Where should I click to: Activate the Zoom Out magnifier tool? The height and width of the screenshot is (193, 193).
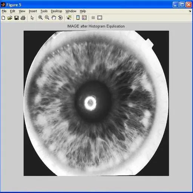[x=47, y=18]
